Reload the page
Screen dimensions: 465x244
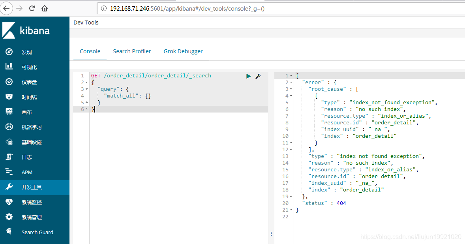[x=32, y=8]
